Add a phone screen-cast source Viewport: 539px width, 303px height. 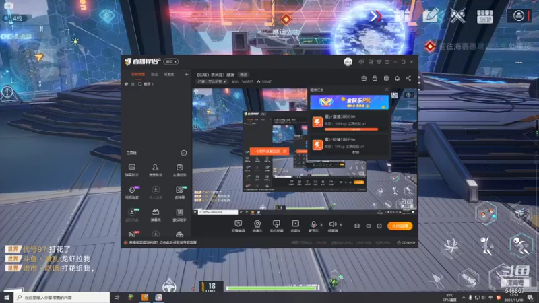coord(276,226)
